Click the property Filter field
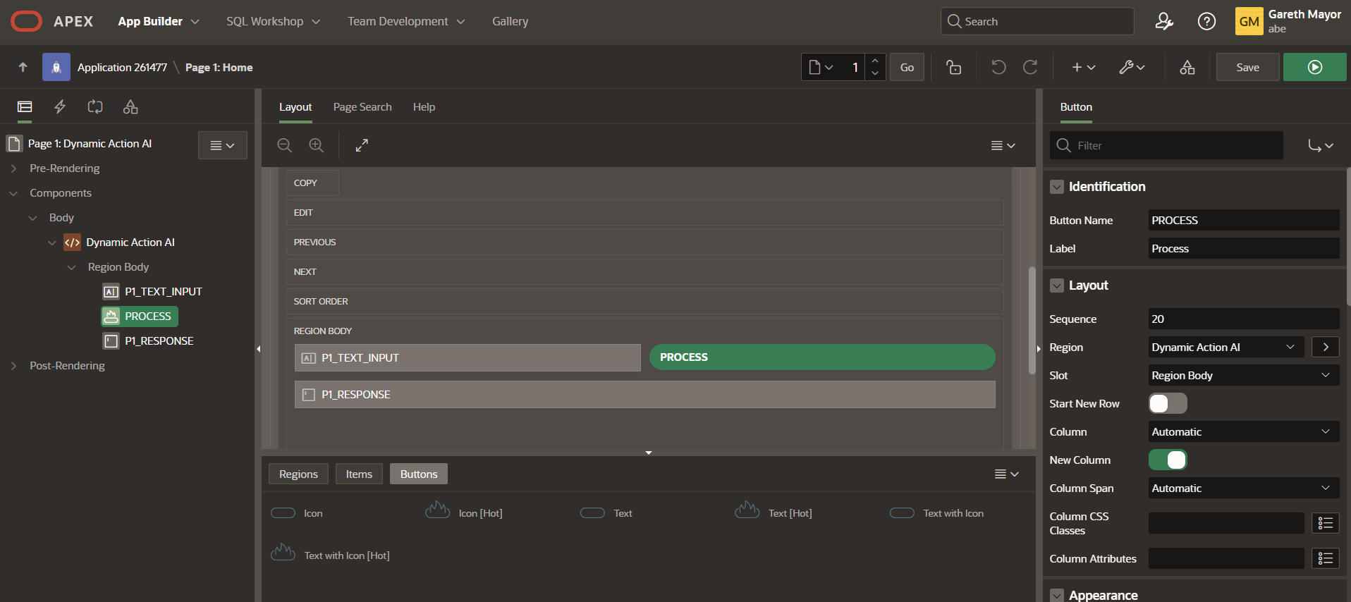Viewport: 1351px width, 602px height. point(1166,145)
